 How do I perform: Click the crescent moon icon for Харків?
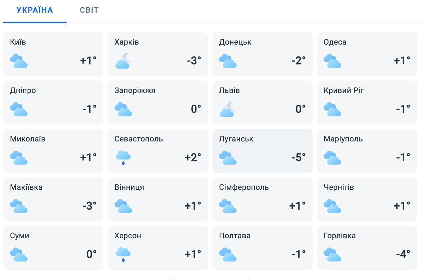(123, 61)
